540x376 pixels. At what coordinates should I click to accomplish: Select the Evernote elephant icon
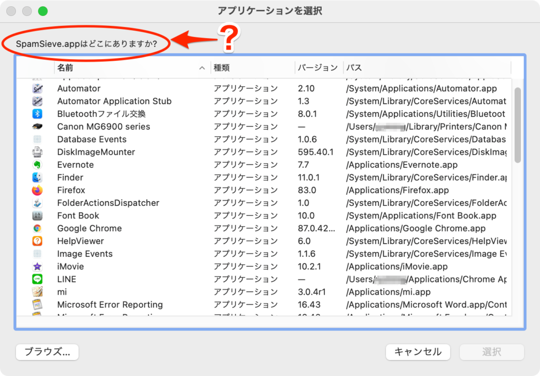tap(37, 165)
